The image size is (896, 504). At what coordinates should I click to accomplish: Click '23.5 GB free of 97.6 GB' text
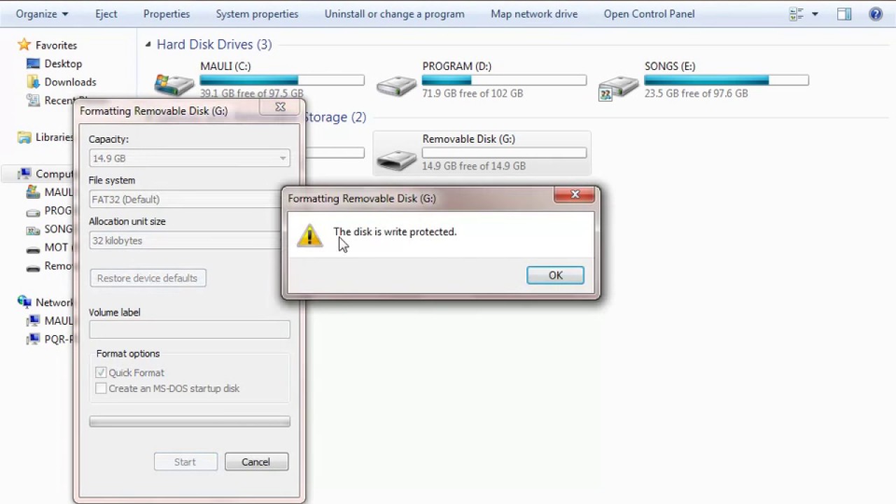(696, 93)
